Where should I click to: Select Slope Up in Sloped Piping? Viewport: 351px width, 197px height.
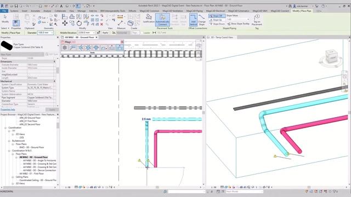(217, 20)
